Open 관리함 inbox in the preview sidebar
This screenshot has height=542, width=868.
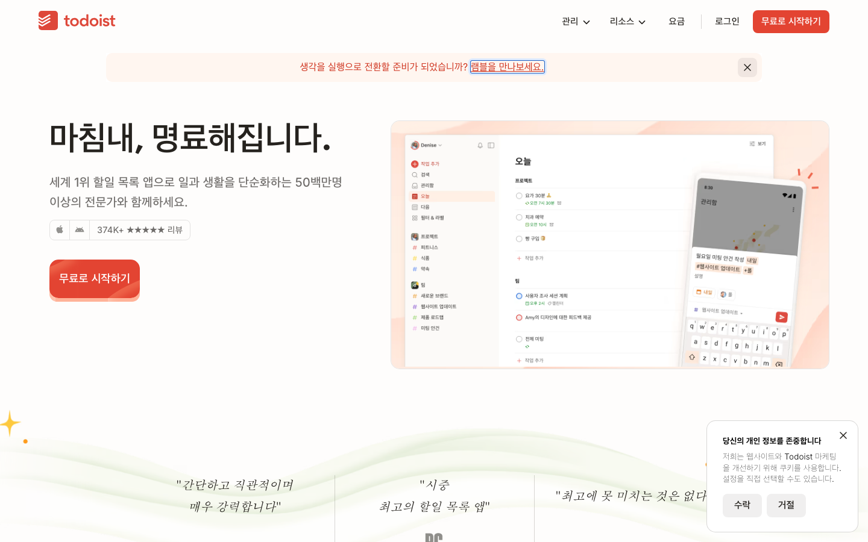pos(423,185)
